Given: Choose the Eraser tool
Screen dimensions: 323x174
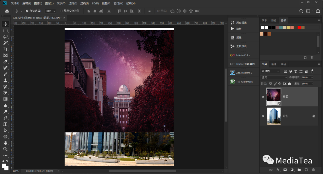Looking at the screenshot, I should [5, 93].
